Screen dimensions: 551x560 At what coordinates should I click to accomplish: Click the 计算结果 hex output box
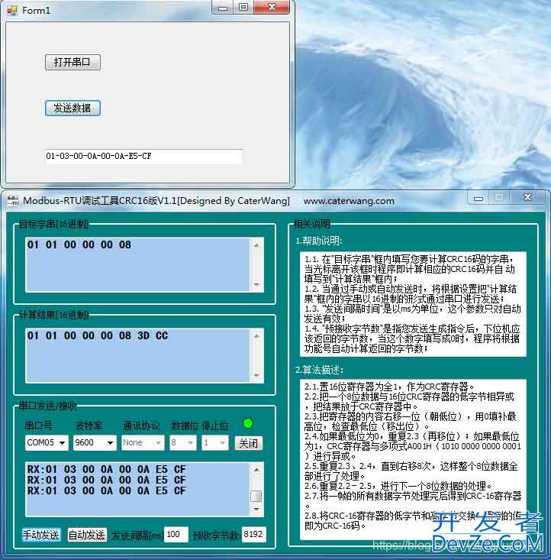pyautogui.click(x=137, y=355)
